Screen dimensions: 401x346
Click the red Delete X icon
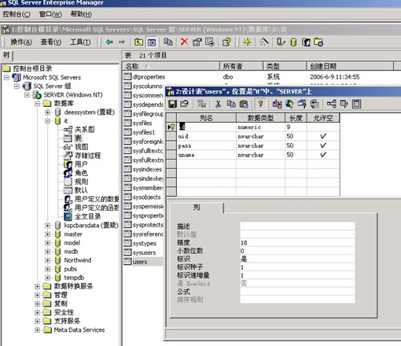185,42
